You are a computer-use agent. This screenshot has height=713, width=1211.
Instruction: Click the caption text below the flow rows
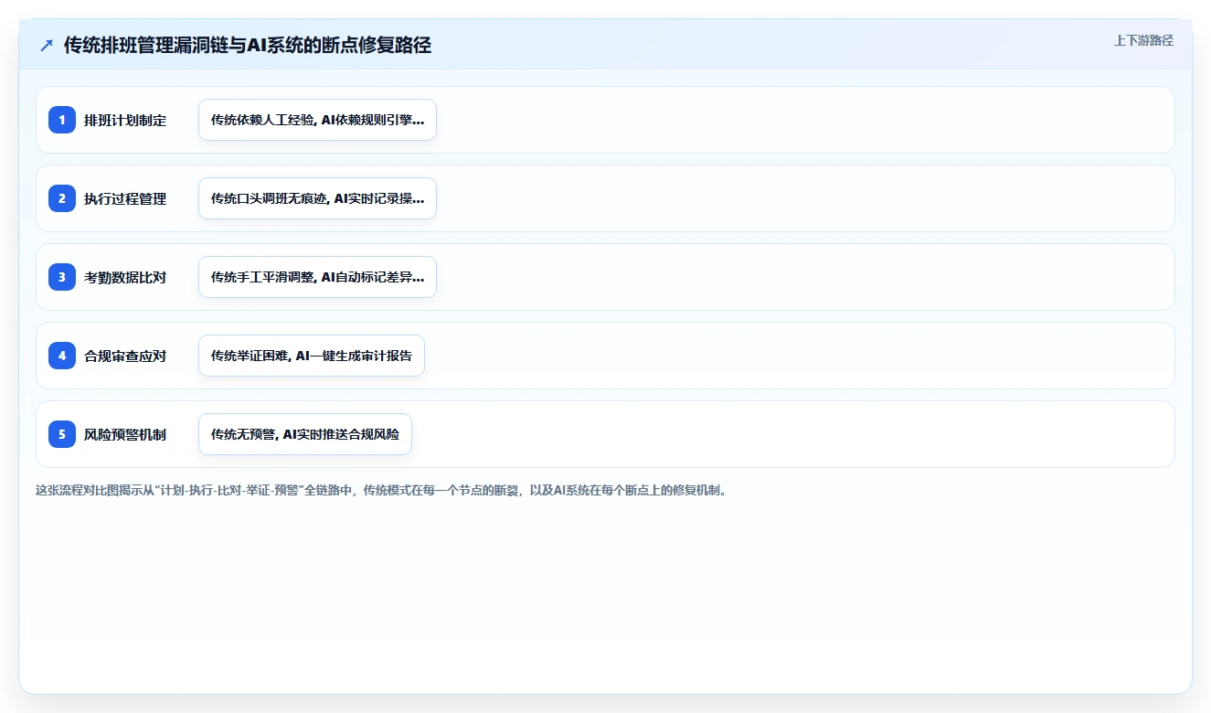pos(380,490)
